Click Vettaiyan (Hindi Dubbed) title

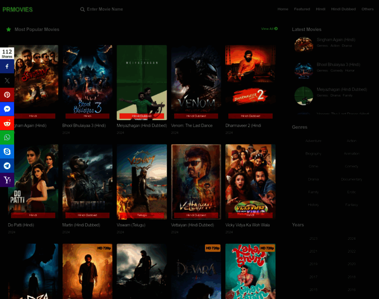click(x=192, y=225)
